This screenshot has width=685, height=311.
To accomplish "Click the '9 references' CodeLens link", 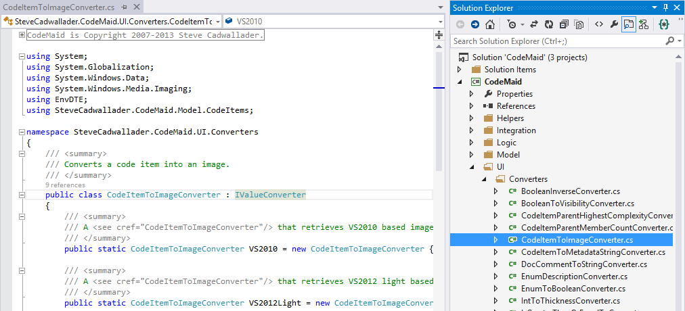I will pyautogui.click(x=65, y=185).
